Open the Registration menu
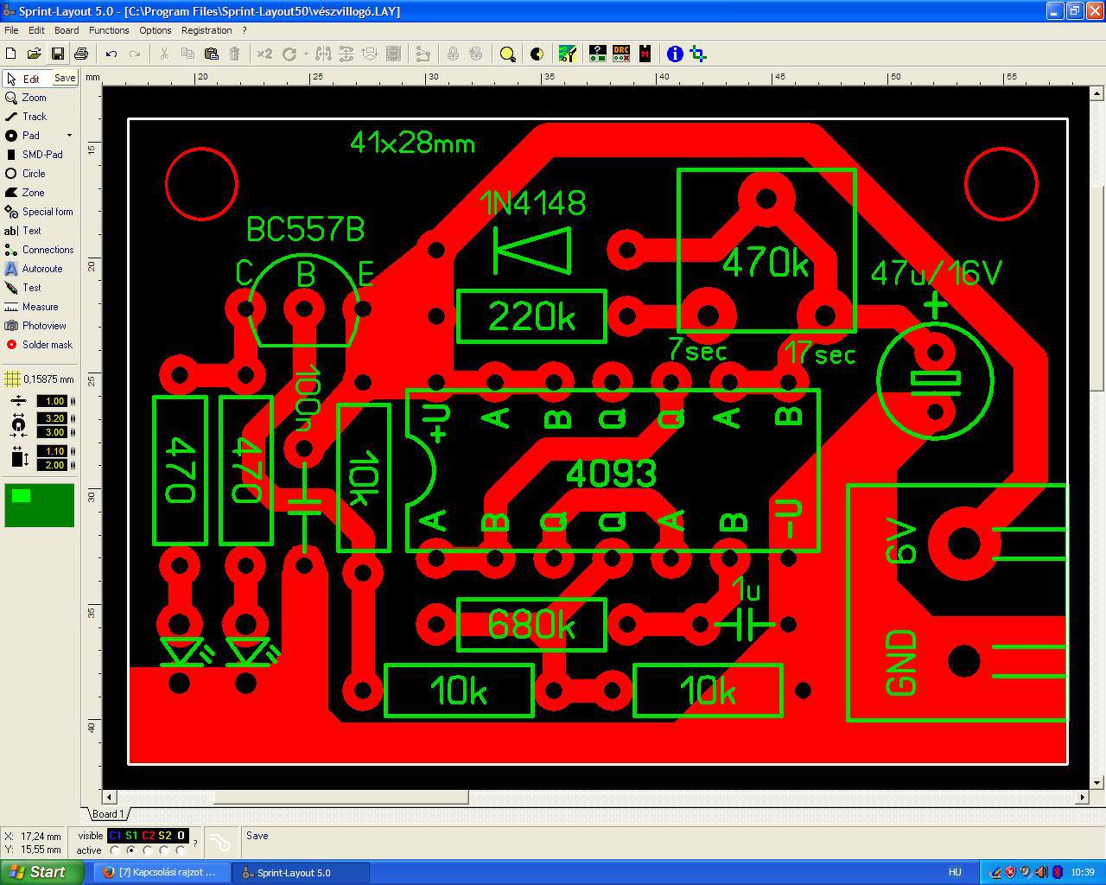Viewport: 1106px width, 885px height. click(x=207, y=30)
